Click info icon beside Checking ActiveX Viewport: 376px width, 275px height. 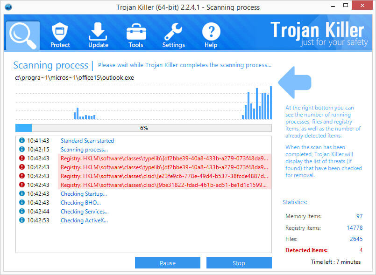pos(22,220)
